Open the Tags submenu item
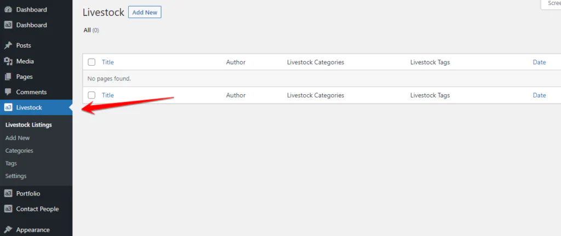Viewport: 561px width, 236px height. (x=11, y=163)
